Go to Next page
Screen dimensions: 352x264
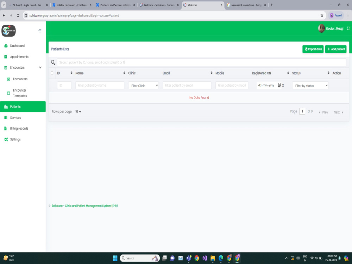[339, 112]
